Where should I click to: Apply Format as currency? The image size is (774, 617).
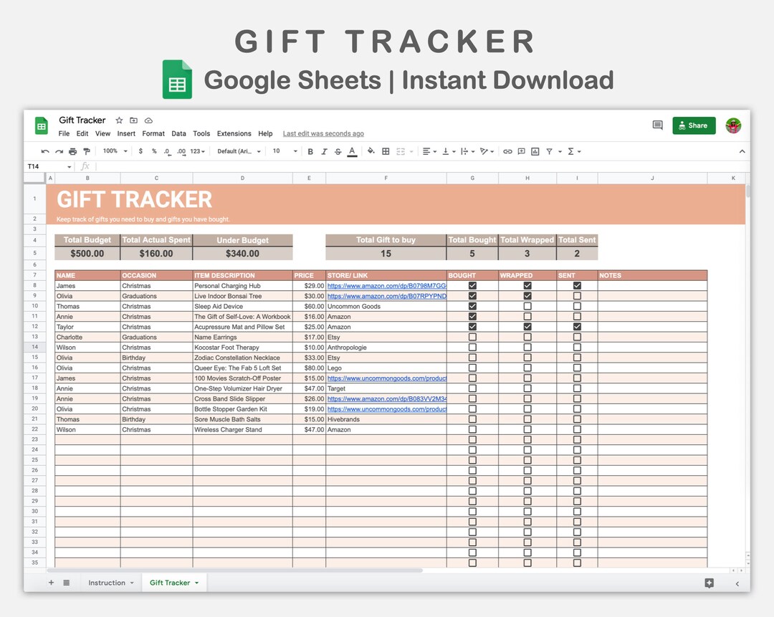point(140,151)
